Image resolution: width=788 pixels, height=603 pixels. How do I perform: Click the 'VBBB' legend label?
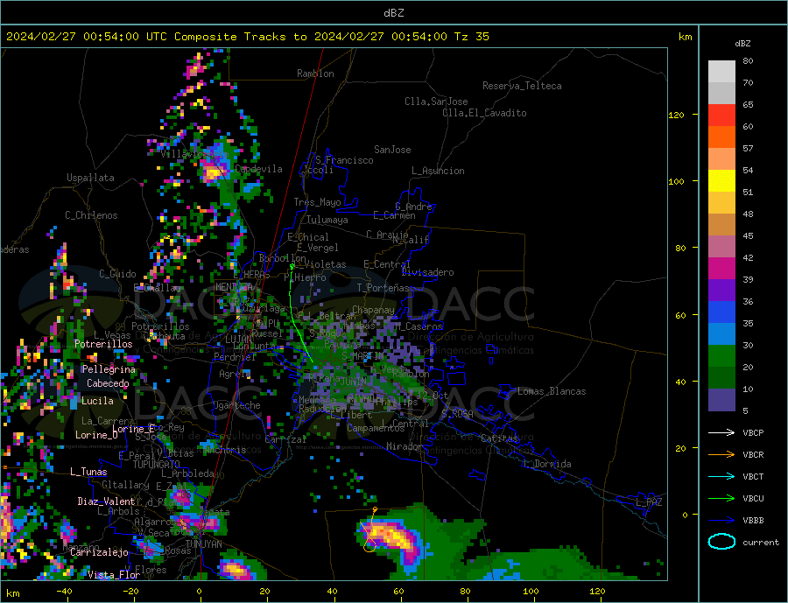753,520
